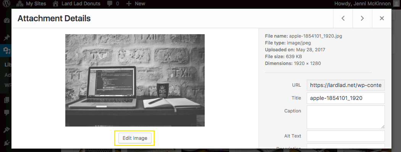Click the laptop photo preview
401x152 pixels.
135,80
